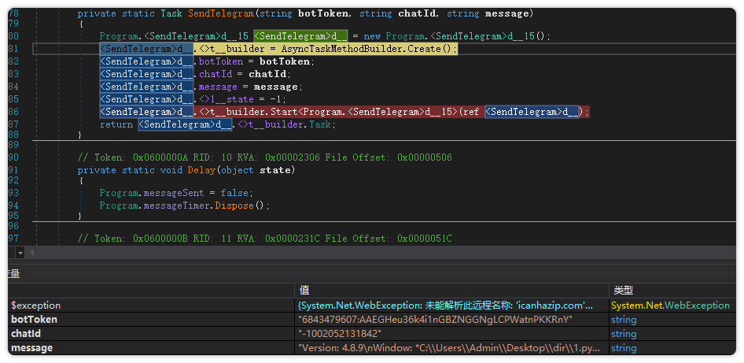Click the message value starting with Version
This screenshot has width=744, height=363.
(x=450, y=348)
